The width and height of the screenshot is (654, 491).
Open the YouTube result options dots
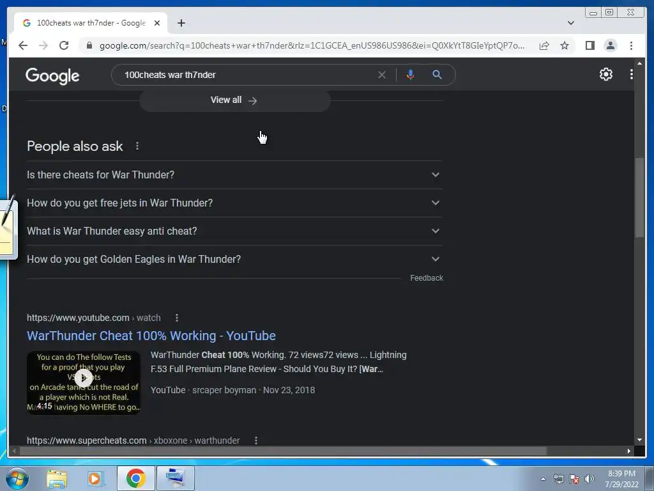(x=177, y=318)
